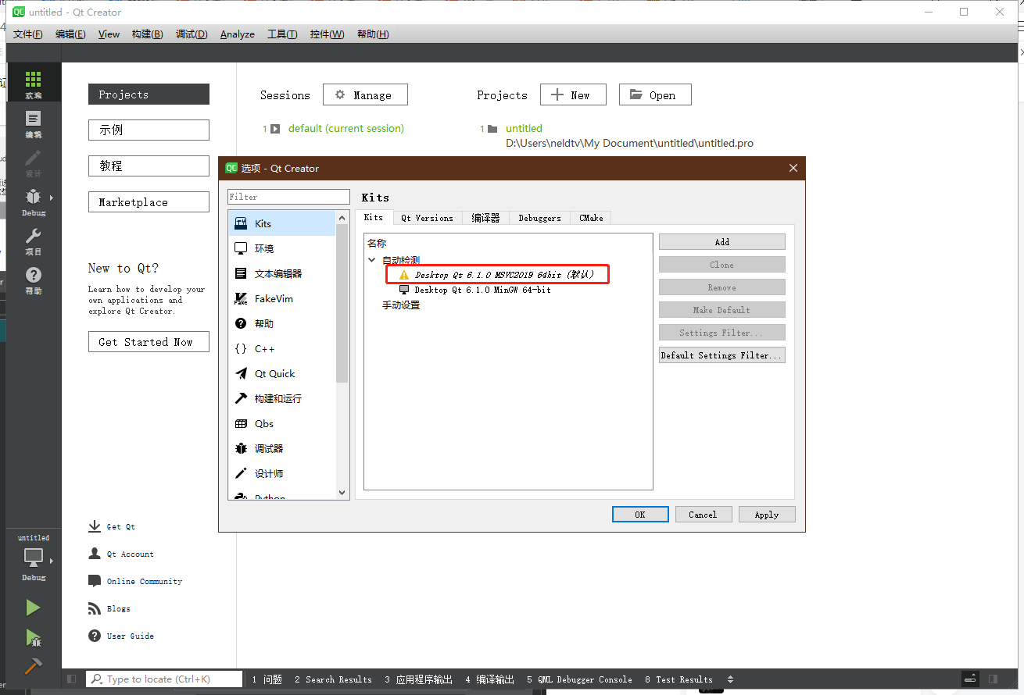Click Cancel in options dialog
This screenshot has height=695, width=1024.
click(703, 515)
